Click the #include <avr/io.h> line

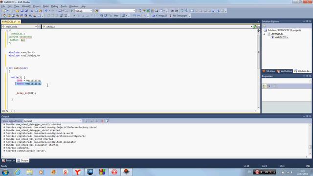click(22, 52)
